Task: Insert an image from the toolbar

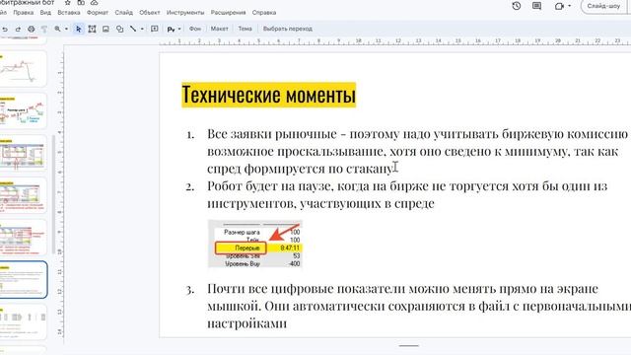Action: click(x=105, y=29)
